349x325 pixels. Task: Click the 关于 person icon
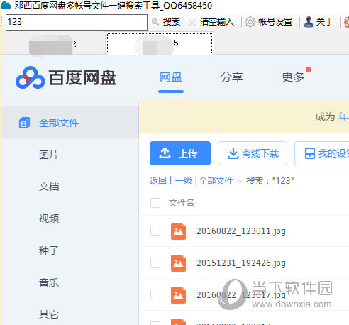[309, 22]
